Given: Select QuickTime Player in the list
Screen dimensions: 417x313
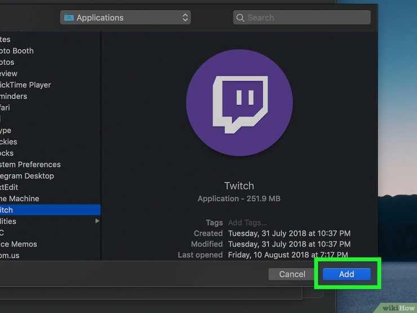Looking at the screenshot, I should coord(50,85).
